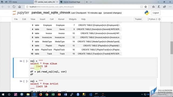Open the tabs you've set aside icon
The height and width of the screenshot is (97, 173).
click(2, 2)
